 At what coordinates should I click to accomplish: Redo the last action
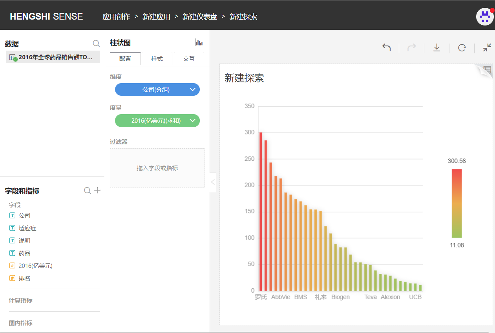[x=411, y=47]
